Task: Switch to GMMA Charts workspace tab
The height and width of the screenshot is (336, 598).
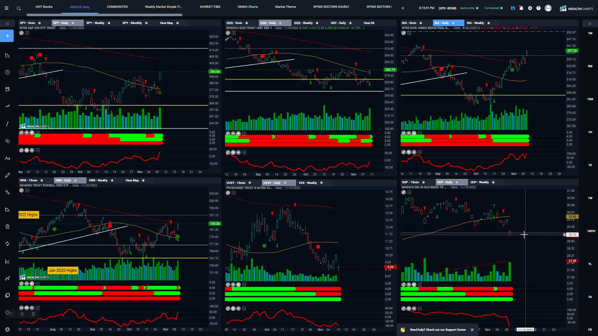Action: [x=248, y=7]
